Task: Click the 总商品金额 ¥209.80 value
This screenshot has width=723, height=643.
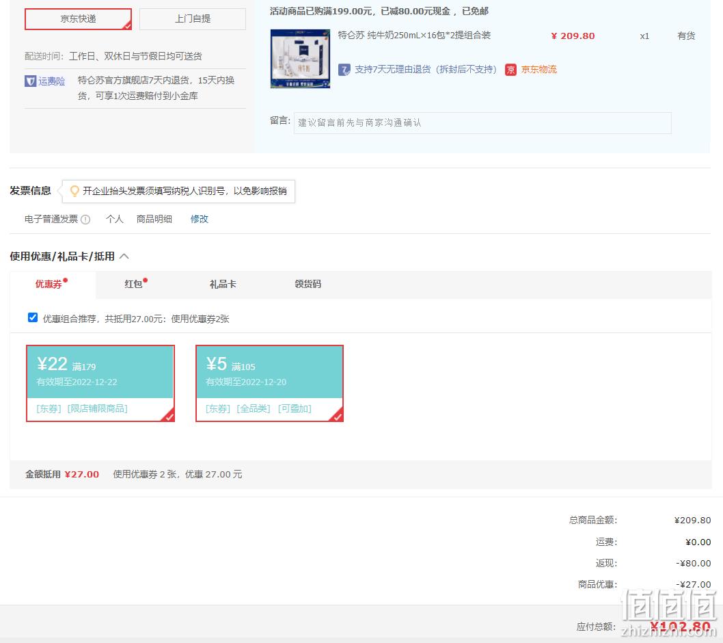Action: 692,521
